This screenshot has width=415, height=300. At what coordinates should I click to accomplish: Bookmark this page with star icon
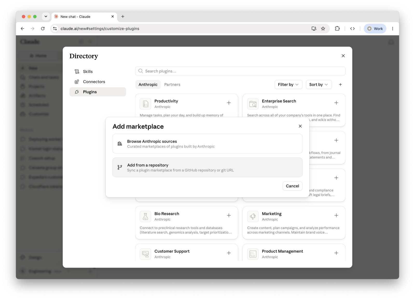[x=323, y=28]
